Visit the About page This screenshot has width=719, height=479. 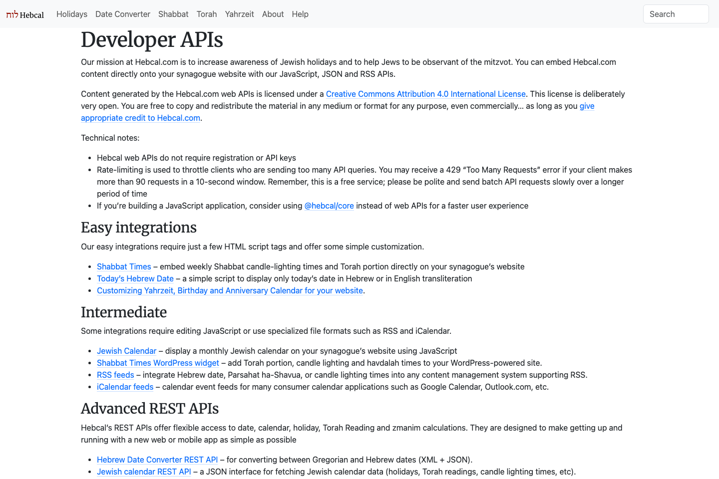[x=273, y=14]
